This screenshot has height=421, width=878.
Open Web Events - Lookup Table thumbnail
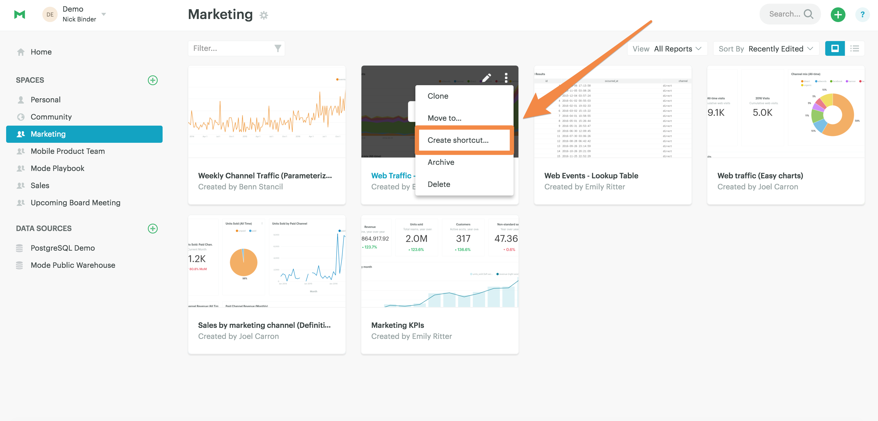[x=613, y=112]
